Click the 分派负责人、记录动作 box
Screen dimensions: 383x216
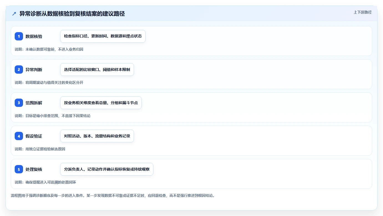(107, 169)
